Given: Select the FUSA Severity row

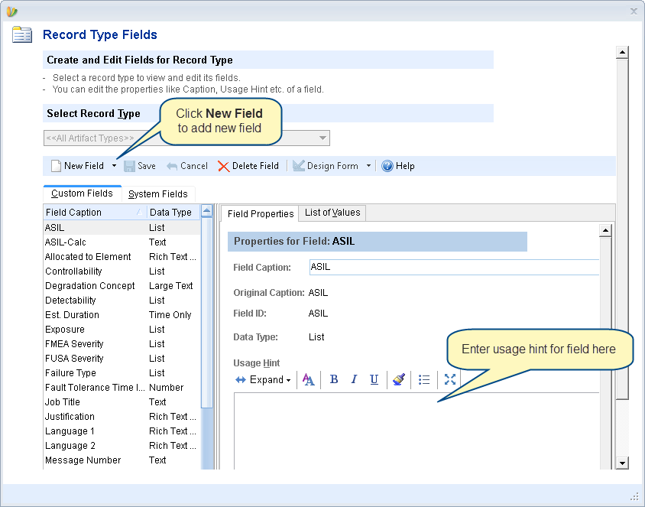Looking at the screenshot, I should pos(122,359).
